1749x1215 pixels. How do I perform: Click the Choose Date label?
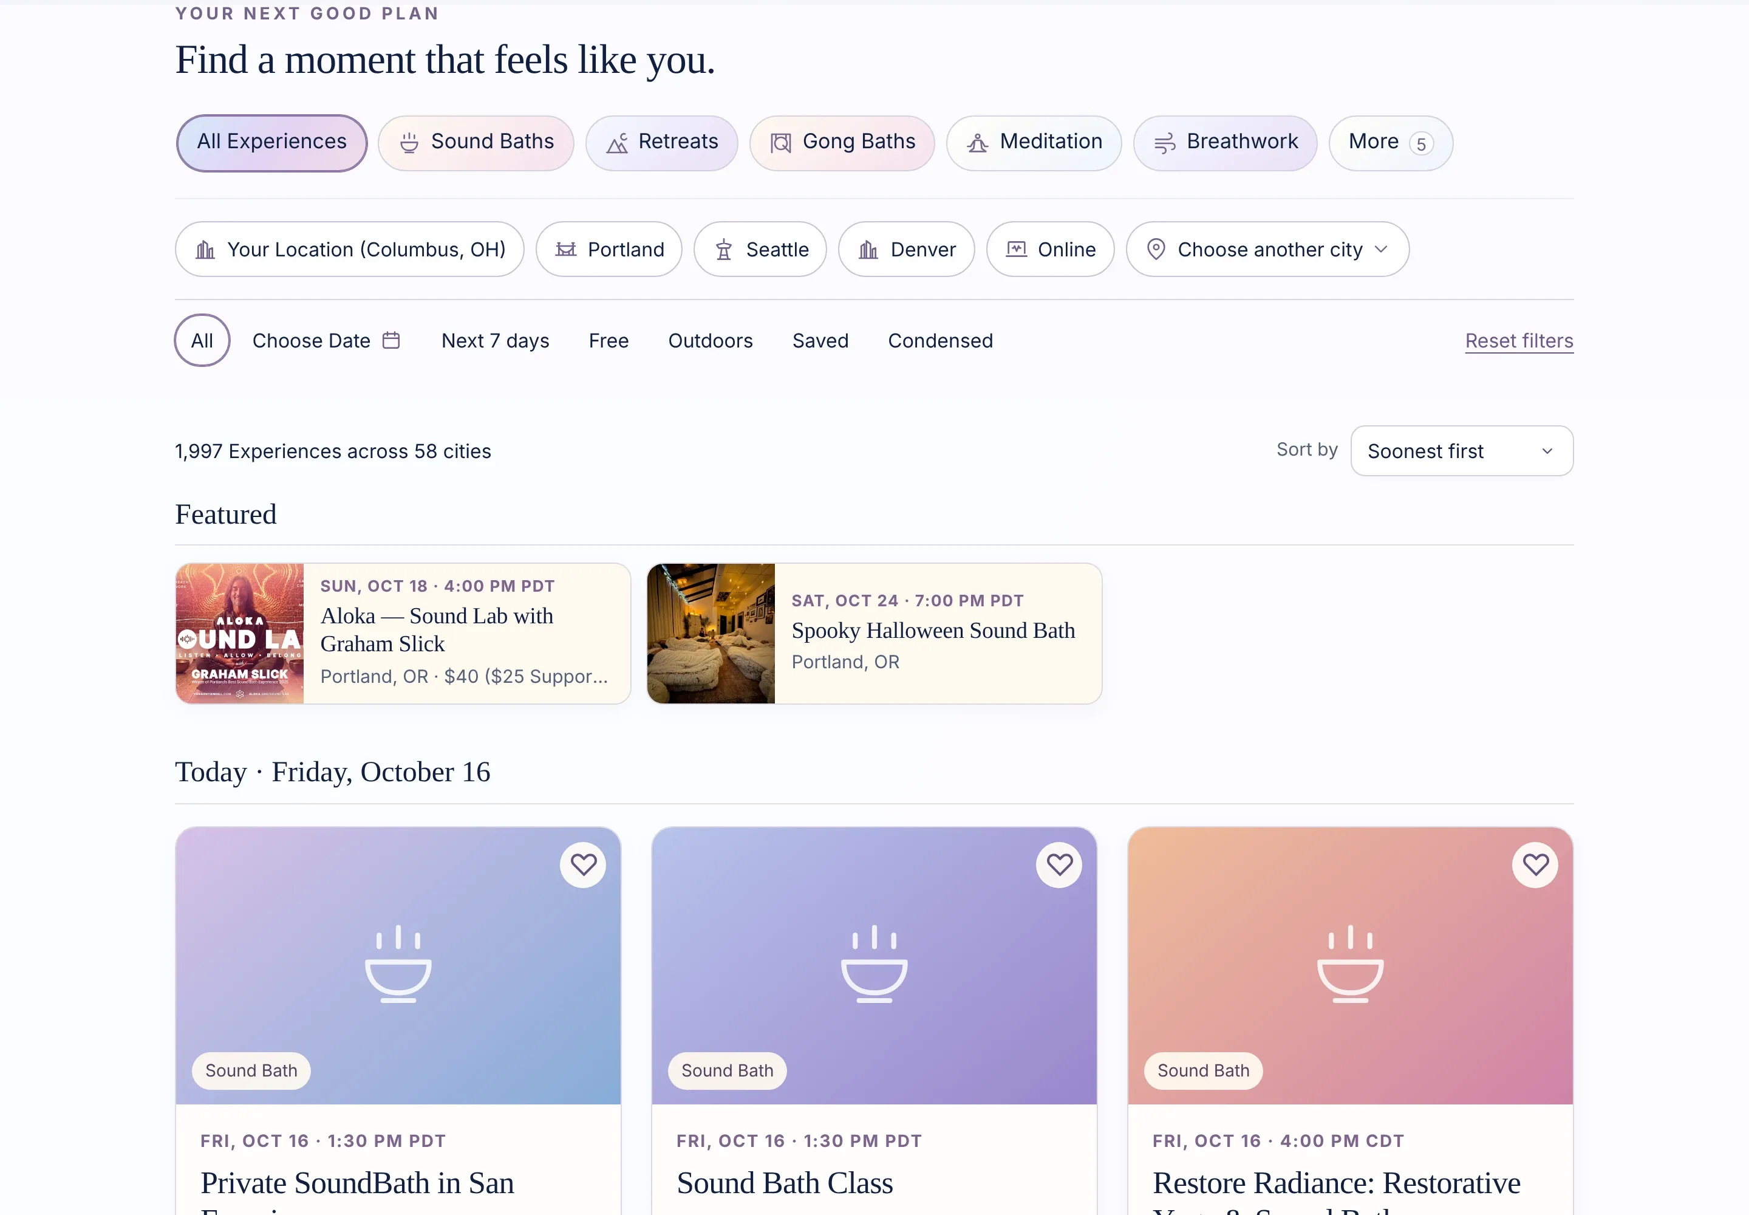pyautogui.click(x=312, y=341)
